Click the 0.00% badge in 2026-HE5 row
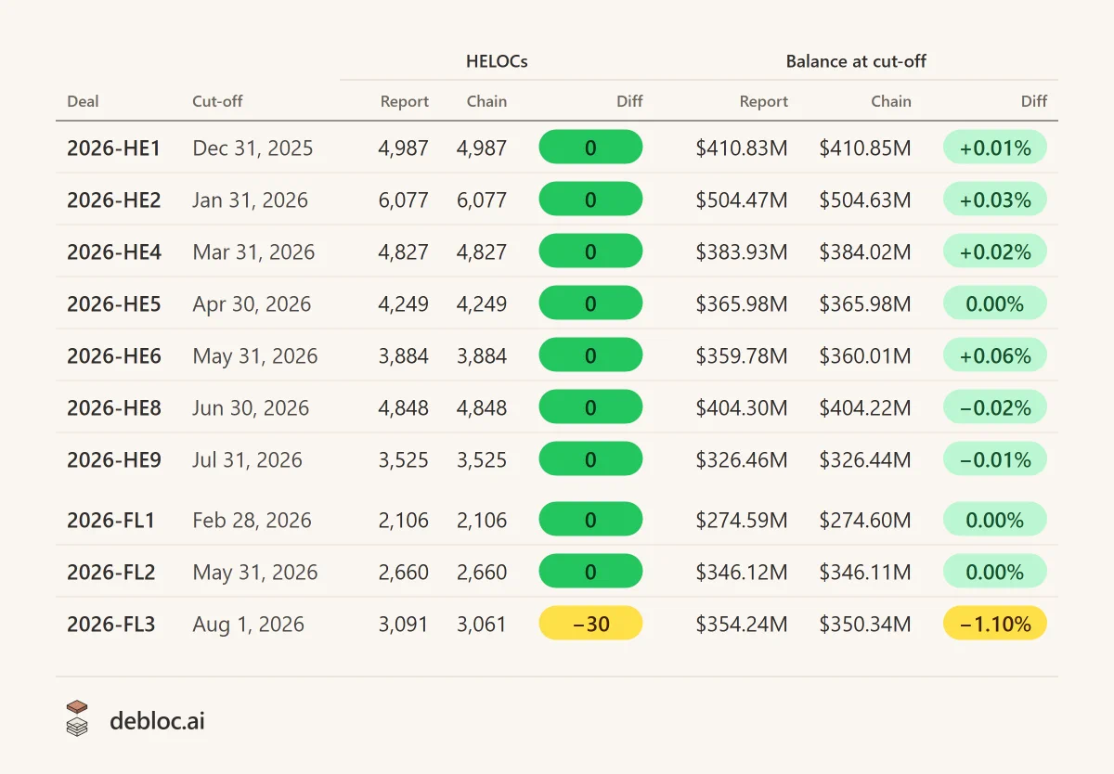This screenshot has width=1114, height=774. 995,303
